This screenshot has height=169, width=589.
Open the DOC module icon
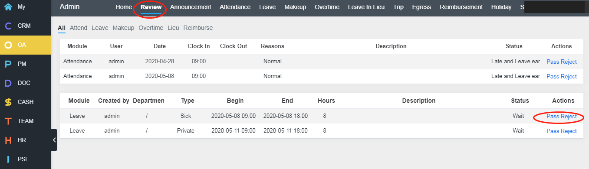pyautogui.click(x=8, y=83)
